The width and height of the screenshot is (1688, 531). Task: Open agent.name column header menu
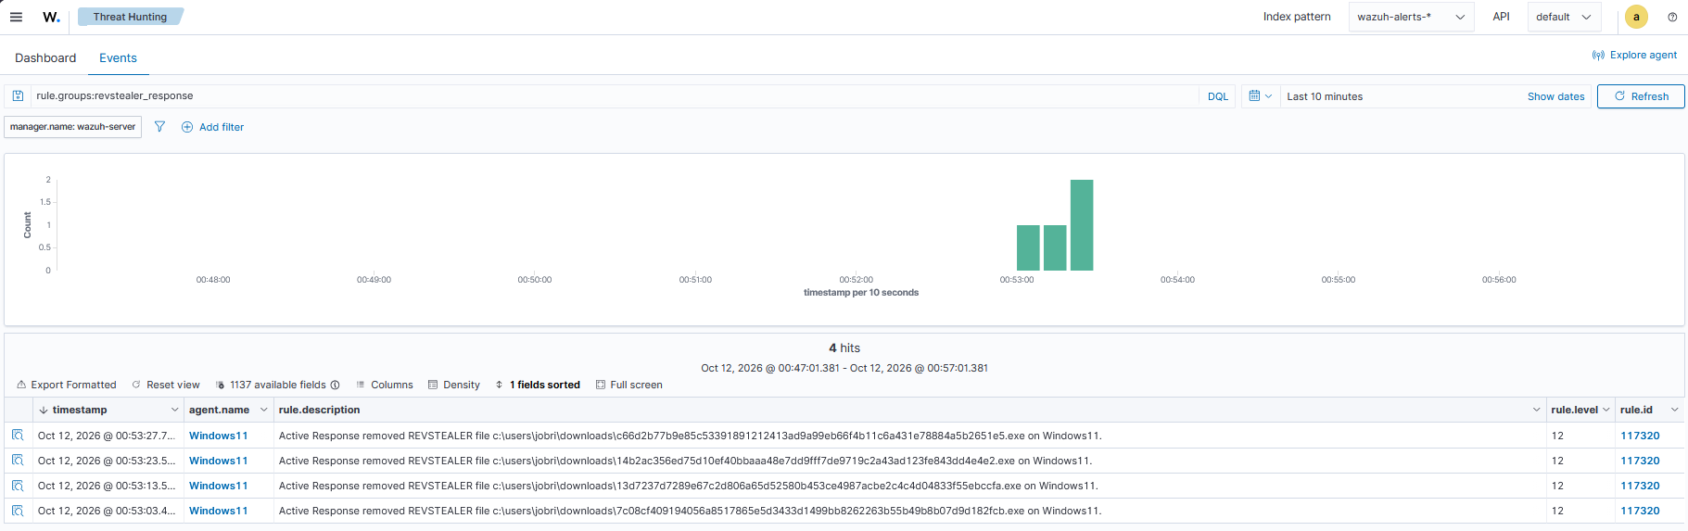(x=263, y=410)
